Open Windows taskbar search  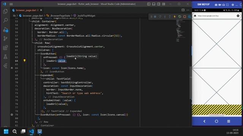click(14, 131)
